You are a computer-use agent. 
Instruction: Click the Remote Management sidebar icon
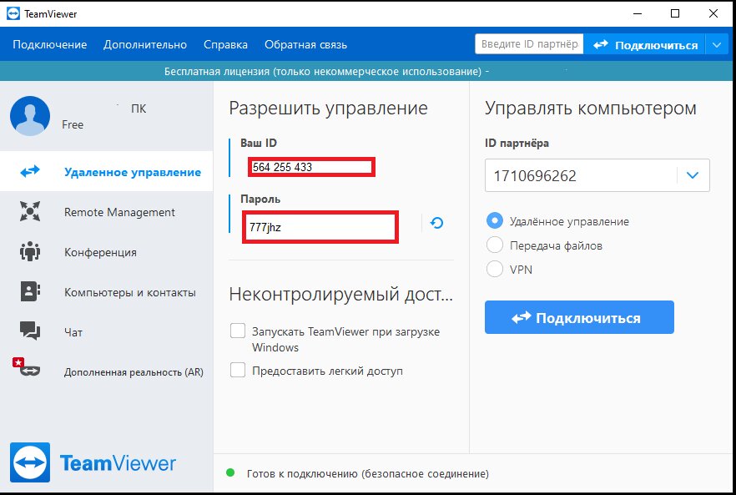pyautogui.click(x=30, y=211)
